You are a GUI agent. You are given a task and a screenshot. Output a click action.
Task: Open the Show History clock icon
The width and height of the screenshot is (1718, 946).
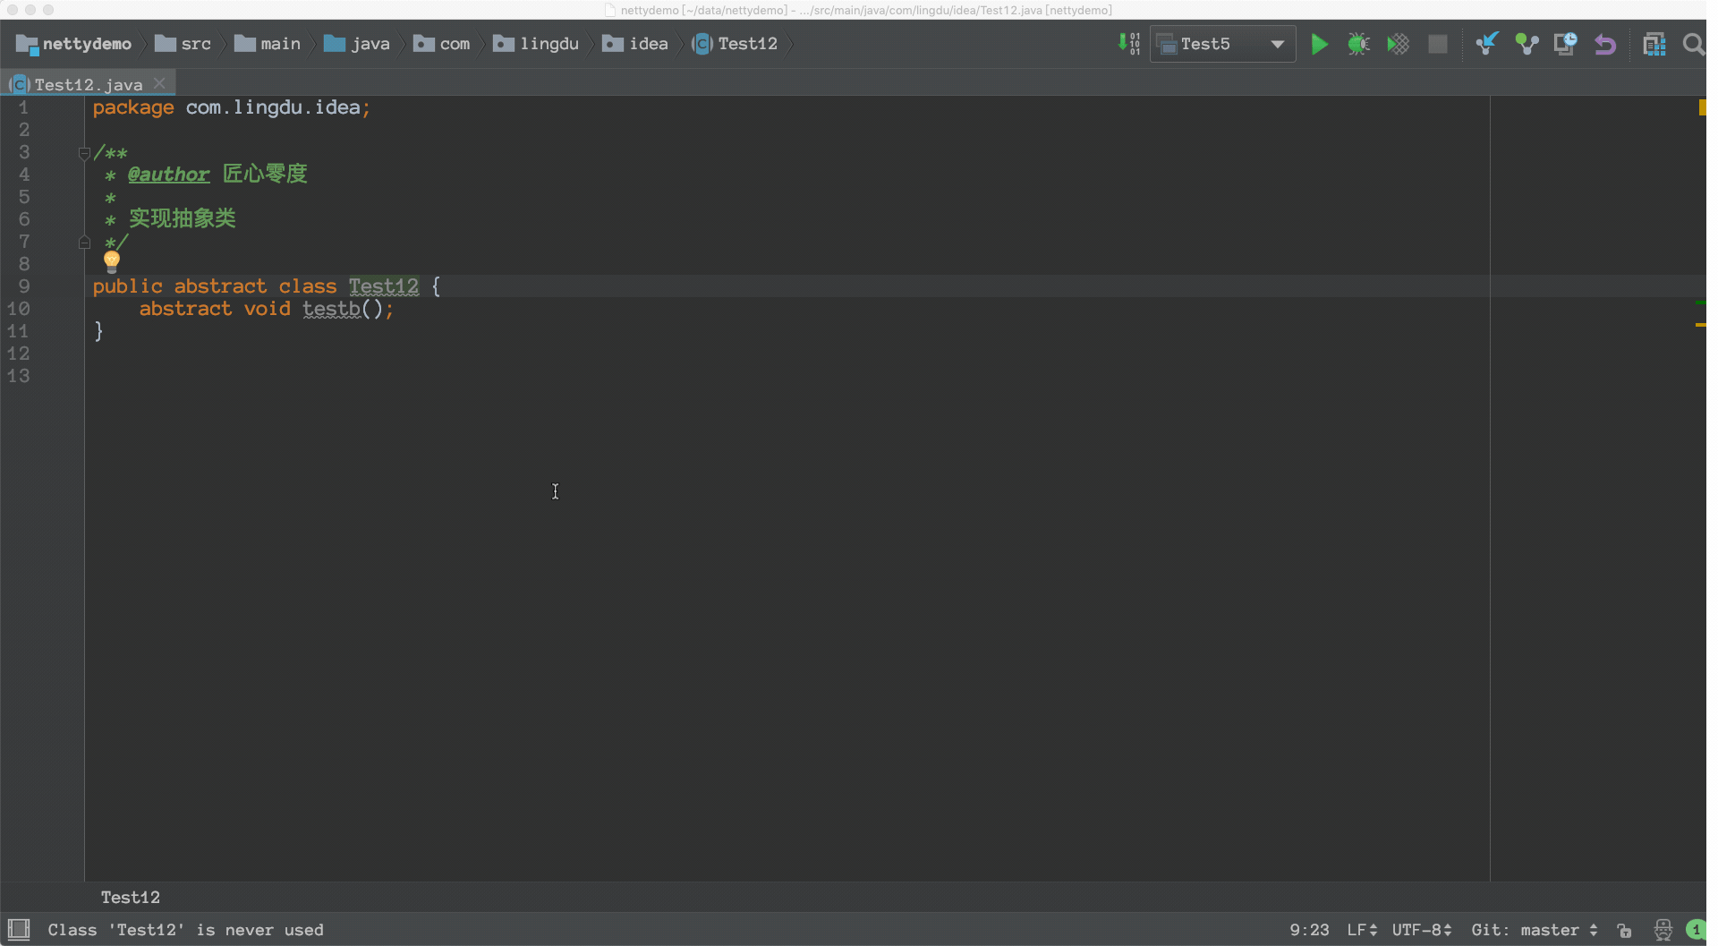click(x=1565, y=44)
